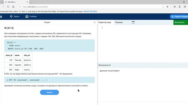The height and width of the screenshot is (105, 188).
Task: Go to browser home page icon
Action: (x=13, y=7)
